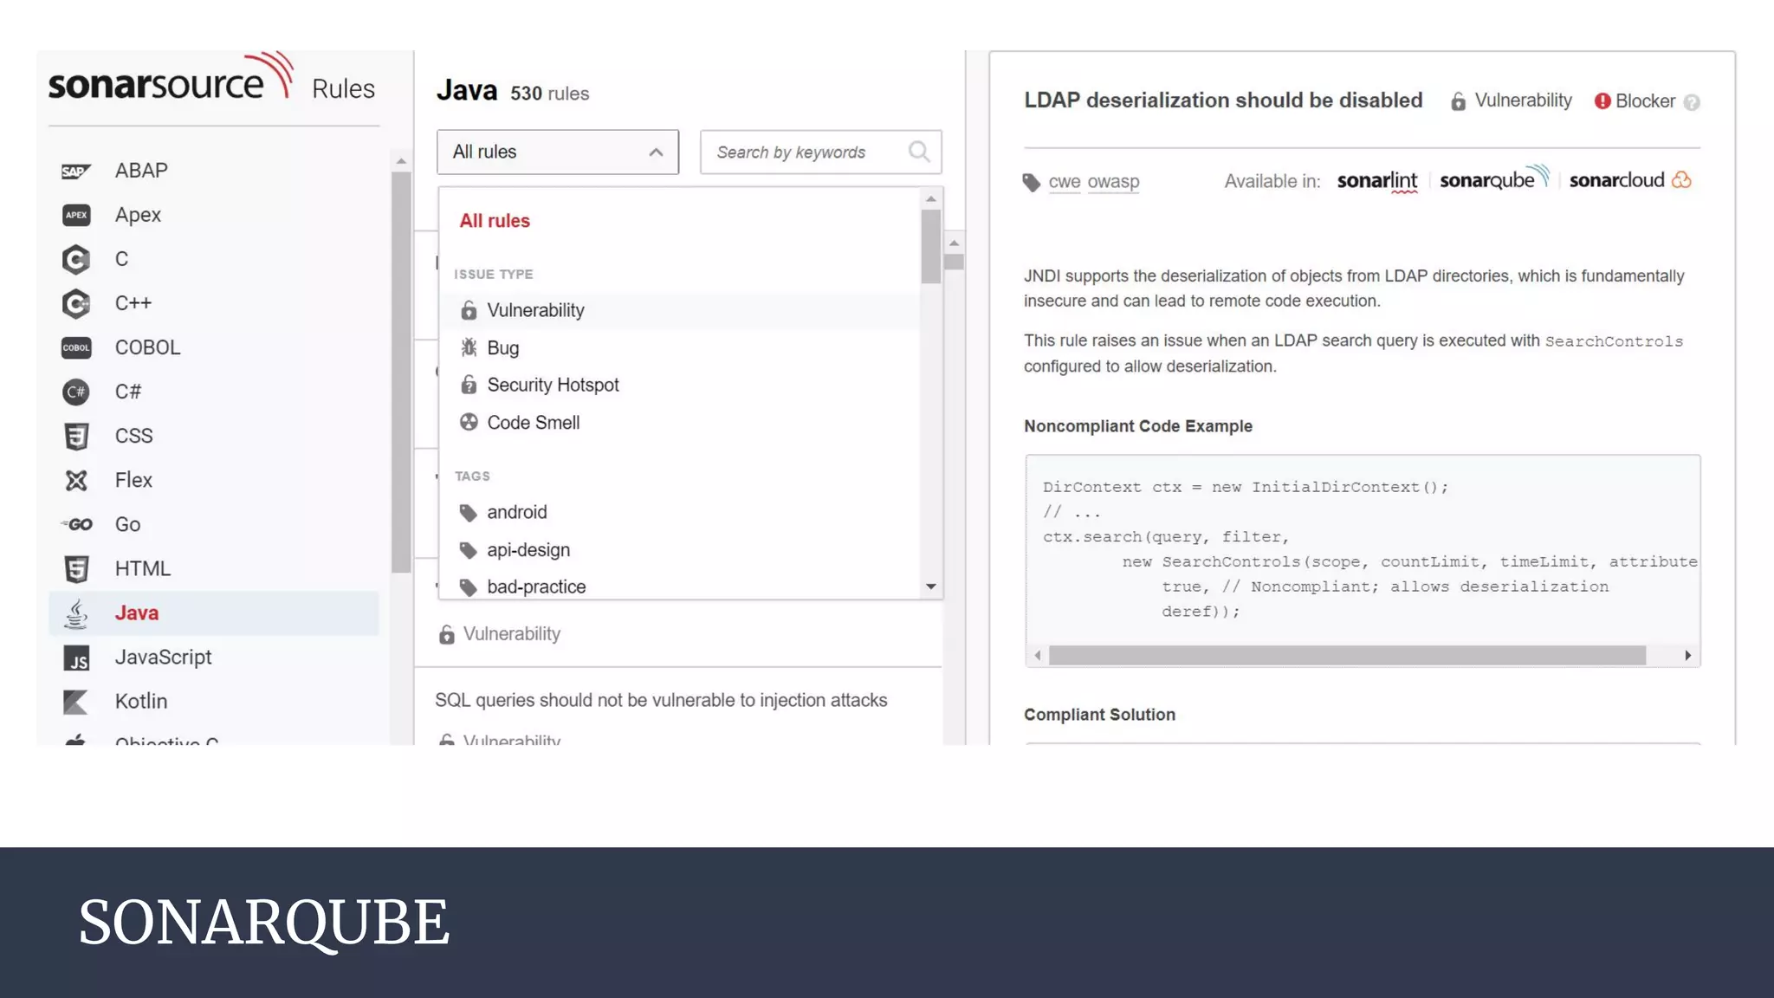The width and height of the screenshot is (1774, 998).
Task: Click the Vulnerability lock icon in dropdown
Action: click(469, 310)
